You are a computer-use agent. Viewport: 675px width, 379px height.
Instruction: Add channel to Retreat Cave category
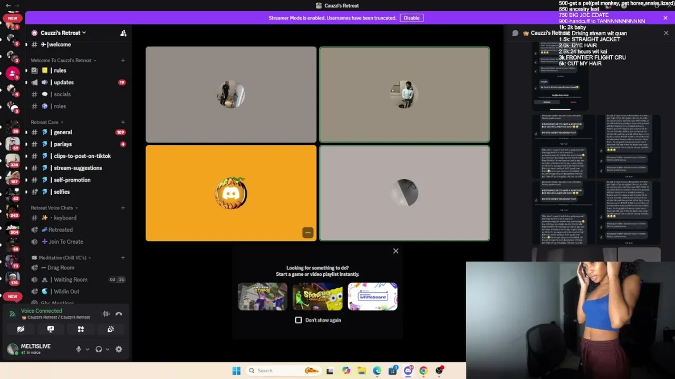tap(123, 122)
